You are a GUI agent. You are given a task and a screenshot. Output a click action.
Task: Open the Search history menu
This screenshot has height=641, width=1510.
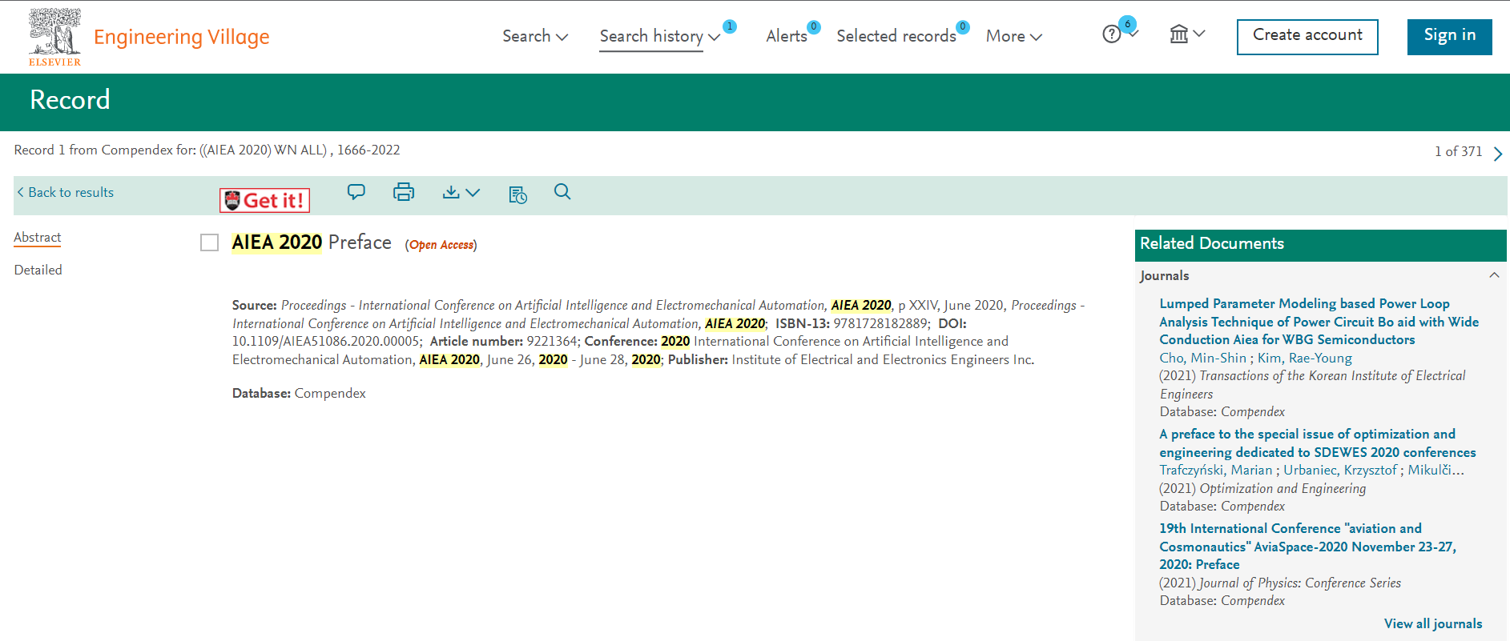click(660, 36)
